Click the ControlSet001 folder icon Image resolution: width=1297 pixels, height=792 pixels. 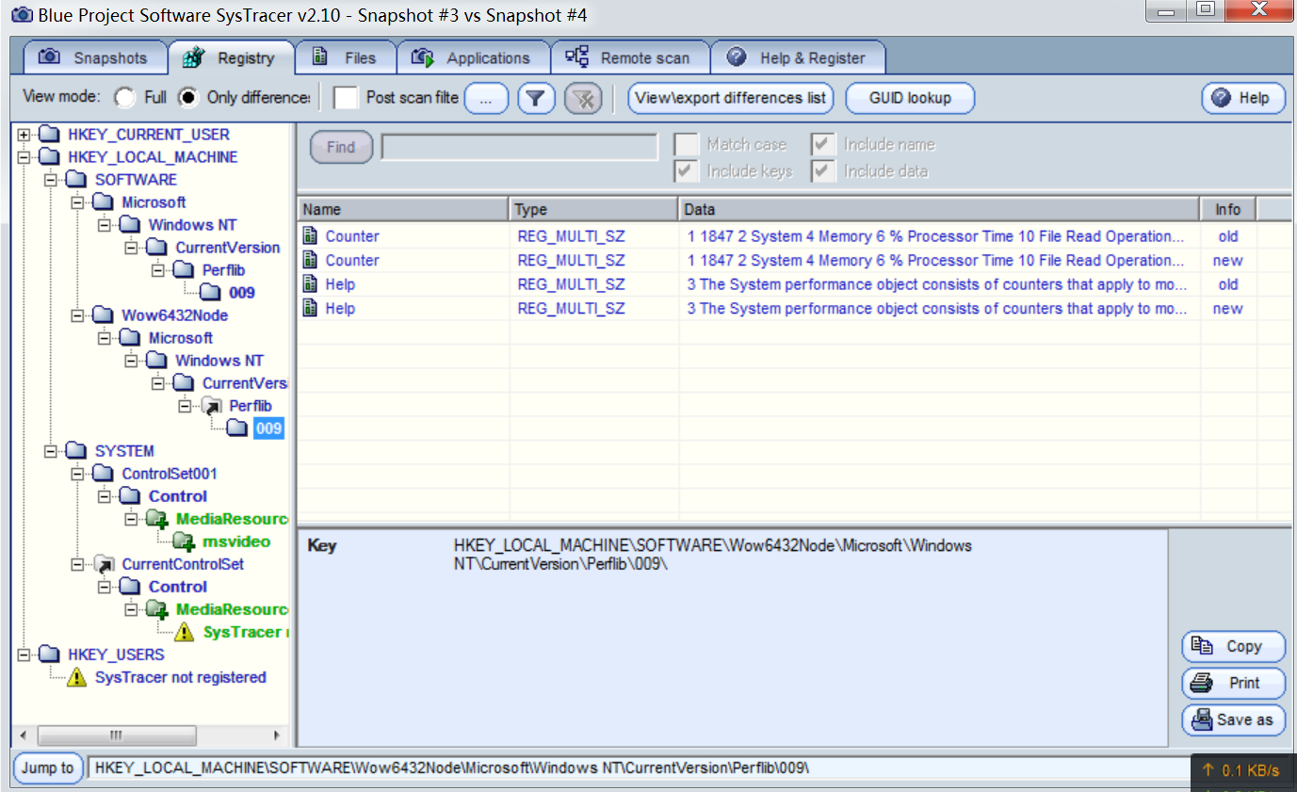[104, 474]
